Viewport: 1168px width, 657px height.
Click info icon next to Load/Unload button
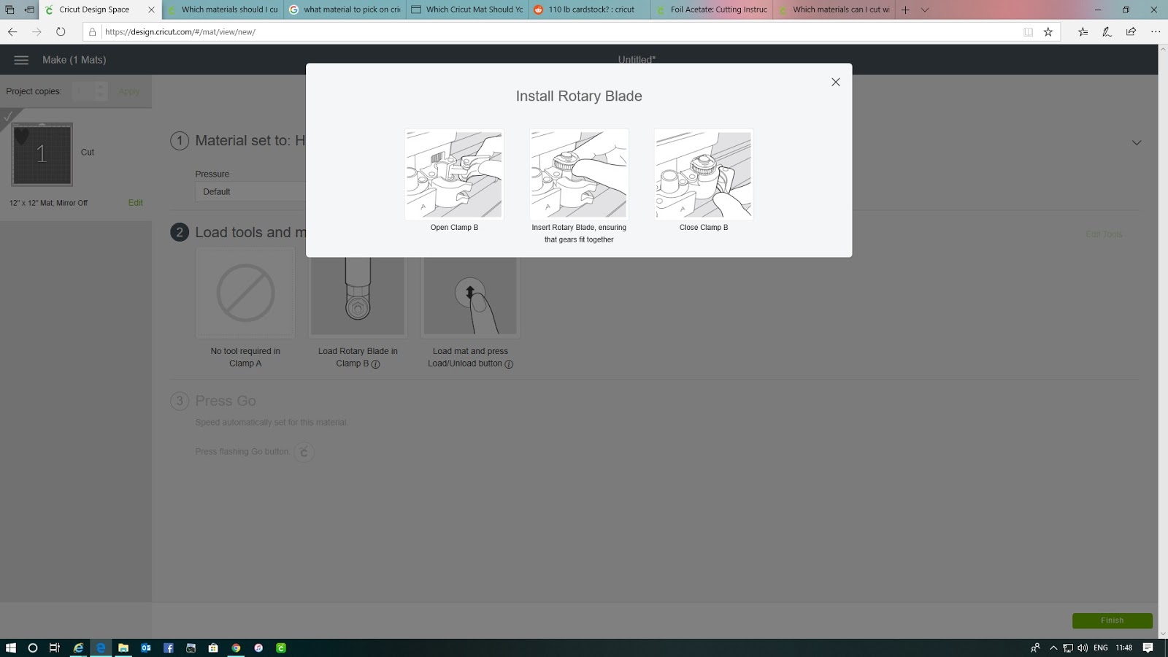point(509,364)
